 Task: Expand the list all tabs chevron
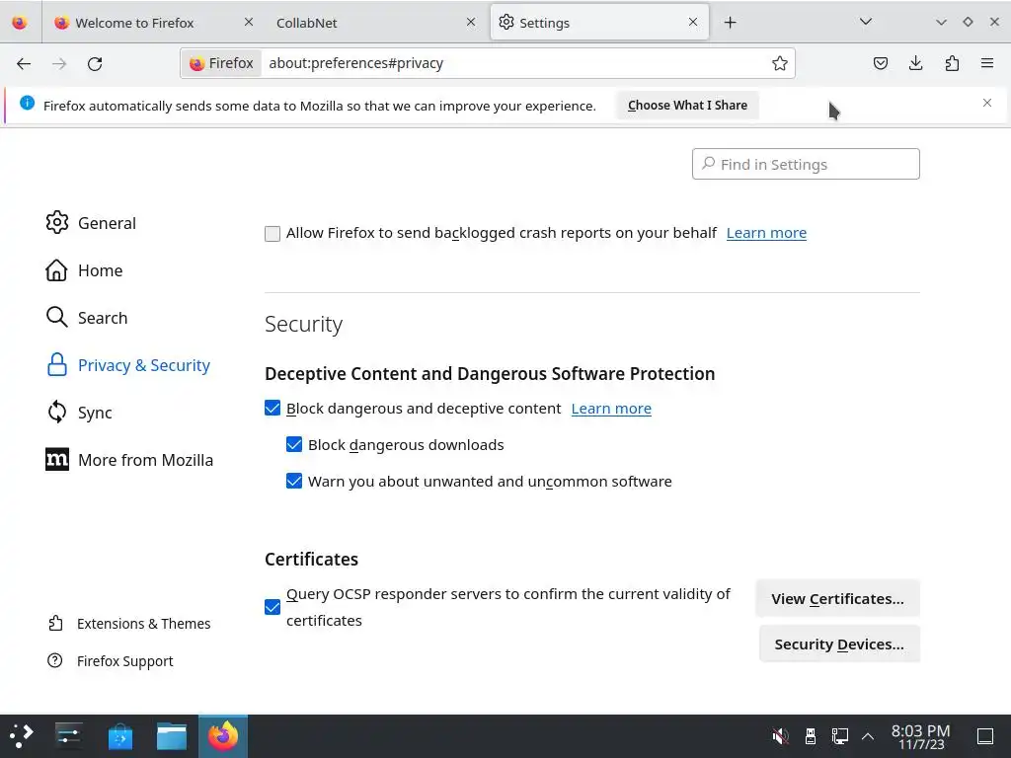[x=866, y=22]
